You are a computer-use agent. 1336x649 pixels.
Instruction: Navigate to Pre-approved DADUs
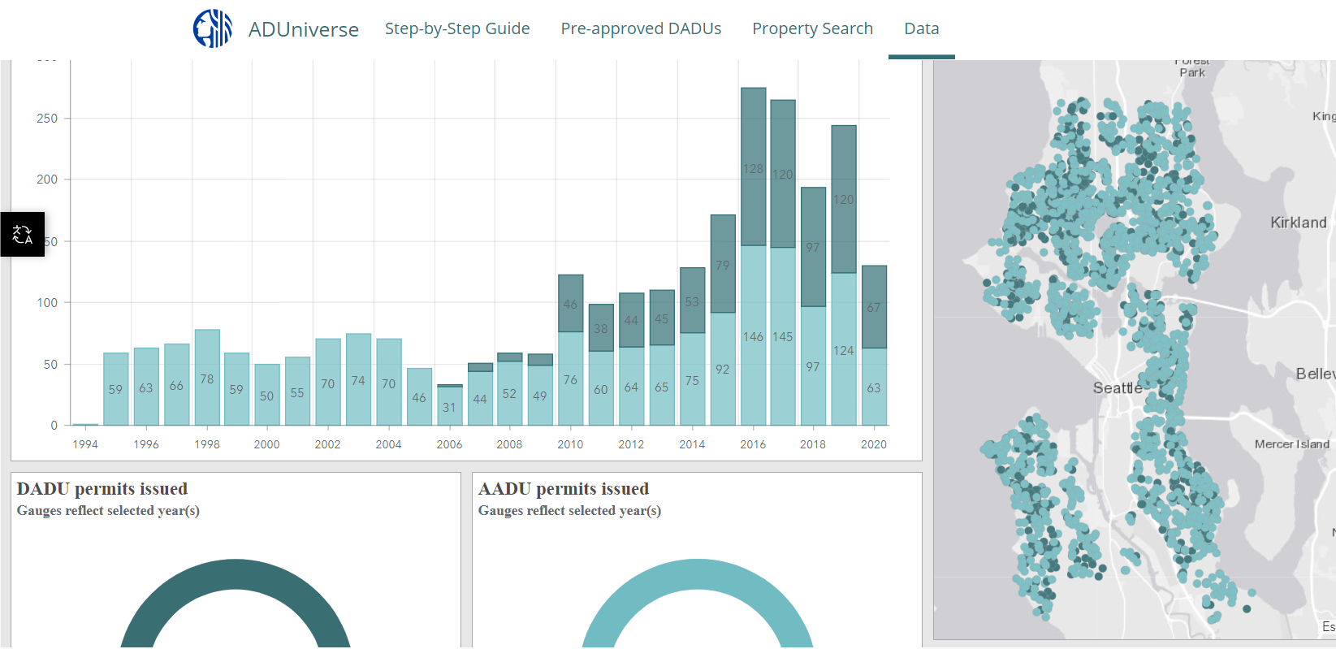point(641,28)
